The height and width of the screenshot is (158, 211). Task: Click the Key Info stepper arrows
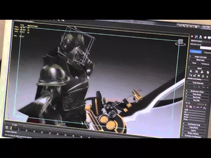coord(206,105)
